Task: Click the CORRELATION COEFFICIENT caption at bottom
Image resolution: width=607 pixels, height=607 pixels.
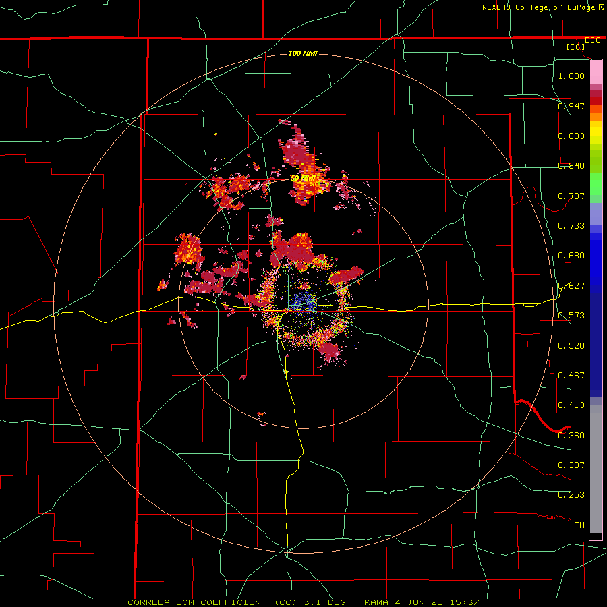Action: (303, 602)
